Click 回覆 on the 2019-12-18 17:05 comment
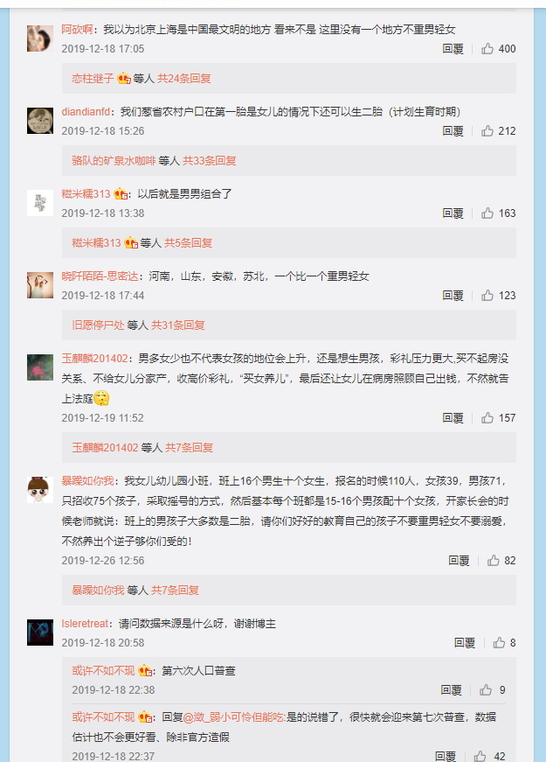Image resolution: width=546 pixels, height=762 pixels. (453, 49)
